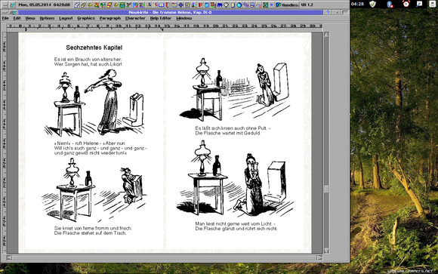This screenshot has height=274, width=438.
Task: Click the pencil-and-paper toolbar icon
Action: 187,5
